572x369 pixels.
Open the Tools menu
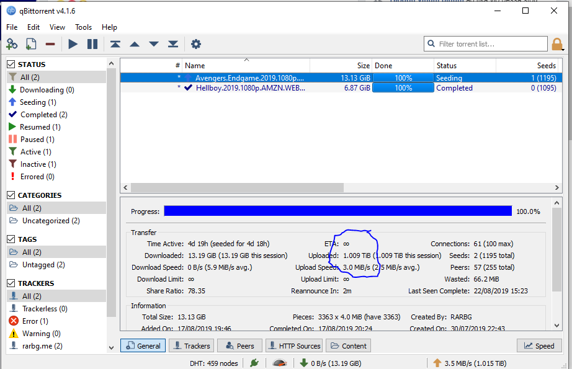point(83,27)
